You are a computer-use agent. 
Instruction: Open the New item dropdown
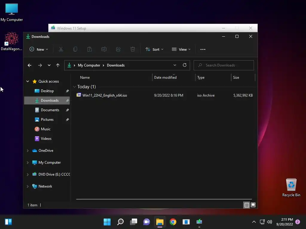[39, 49]
